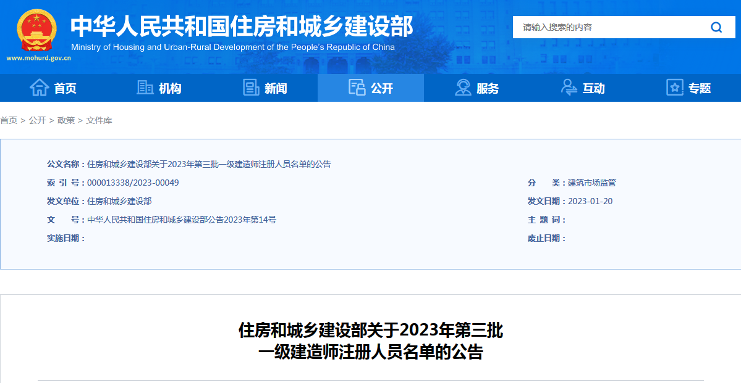Viewport: 741px width, 383px height.
Task: Click the www.mohurd.gov.cn site address
Action: pyautogui.click(x=39, y=59)
